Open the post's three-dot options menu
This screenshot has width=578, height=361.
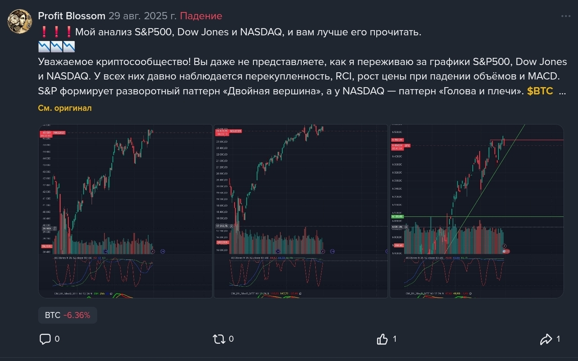[566, 16]
